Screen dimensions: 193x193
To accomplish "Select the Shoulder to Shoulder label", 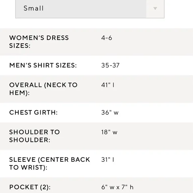I will [35, 136].
